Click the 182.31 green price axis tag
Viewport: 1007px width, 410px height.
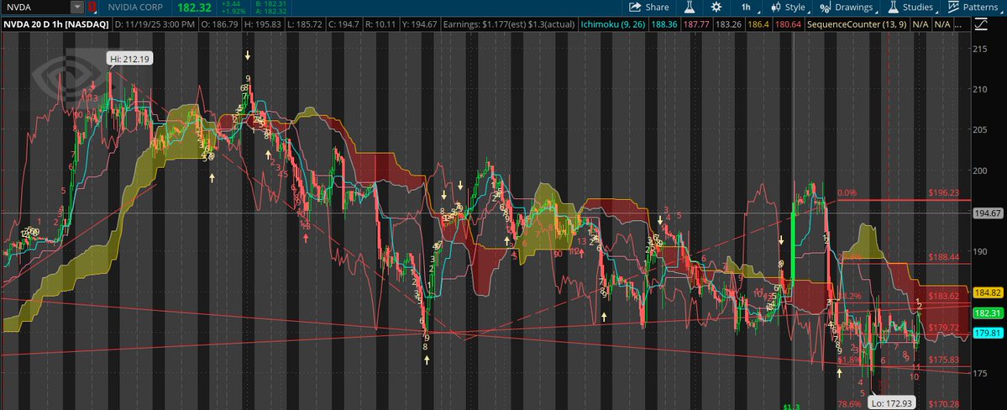click(x=989, y=313)
